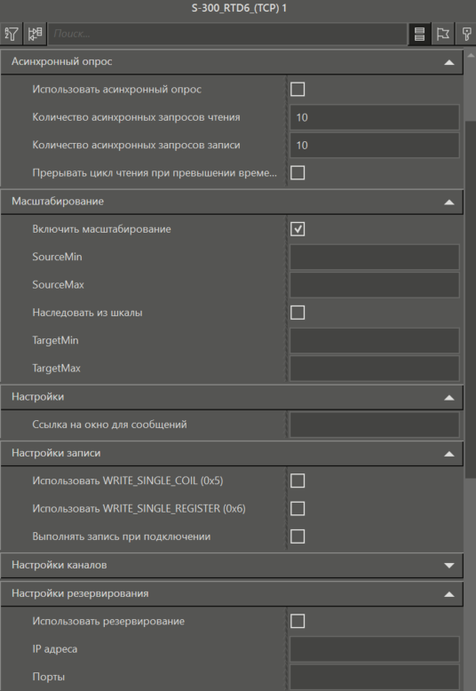Click the Наследовать из шкалы label
This screenshot has height=691, width=476.
[87, 313]
